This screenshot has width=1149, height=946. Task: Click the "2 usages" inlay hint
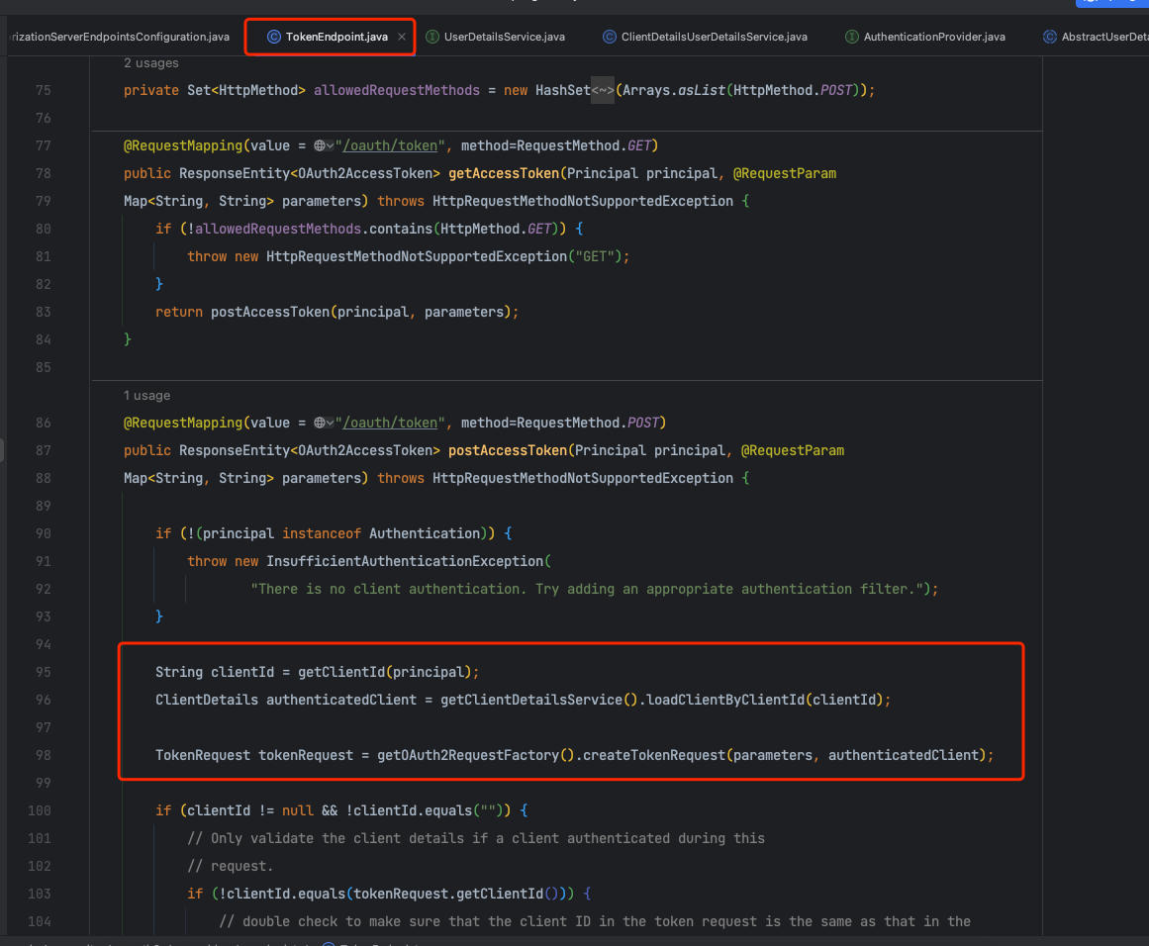151,63
